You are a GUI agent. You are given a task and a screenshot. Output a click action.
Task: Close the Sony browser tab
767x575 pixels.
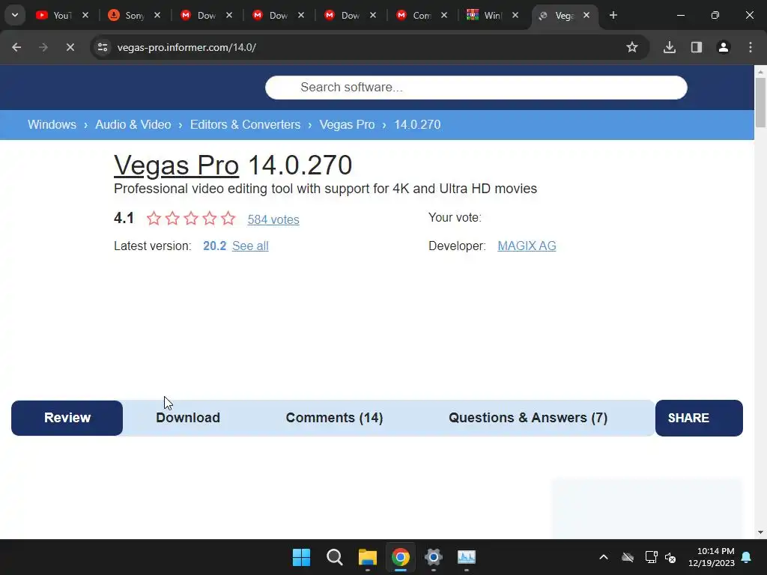157,15
